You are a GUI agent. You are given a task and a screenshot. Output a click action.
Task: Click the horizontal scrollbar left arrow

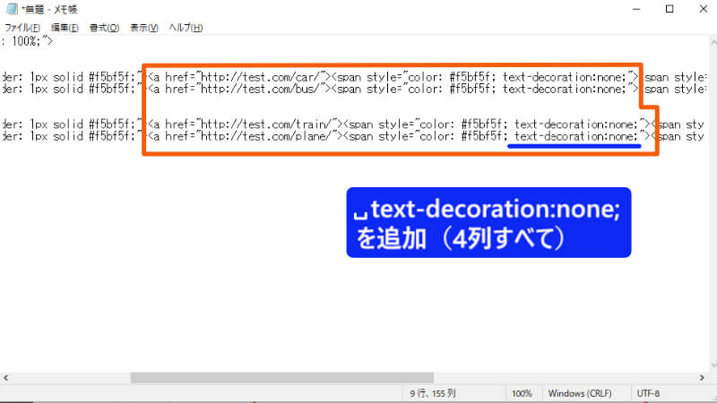[x=6, y=378]
